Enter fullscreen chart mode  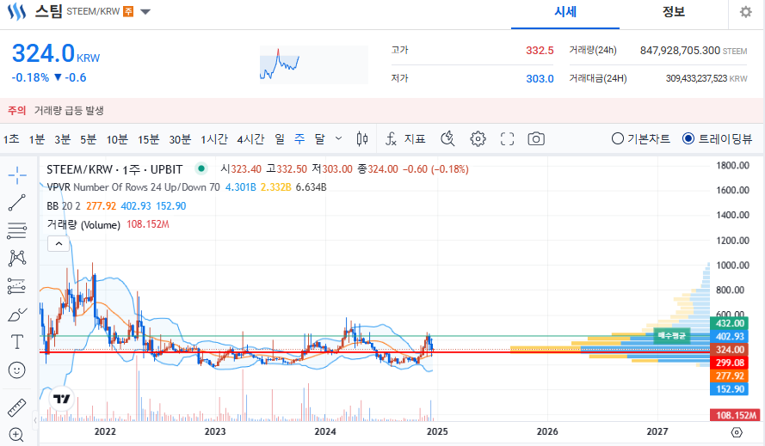click(x=508, y=139)
